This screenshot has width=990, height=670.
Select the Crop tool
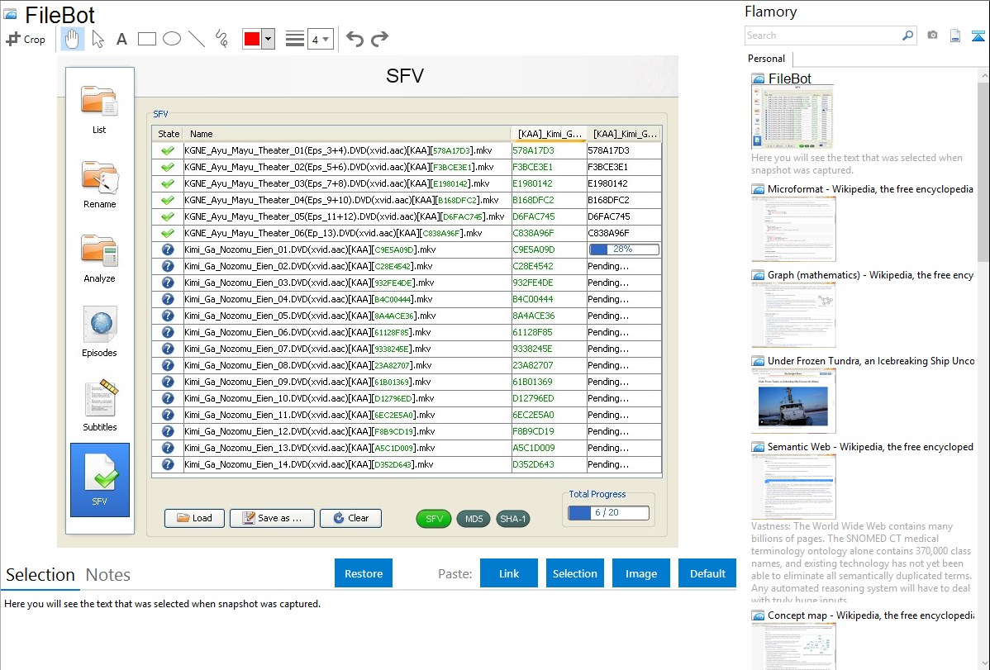click(x=26, y=39)
